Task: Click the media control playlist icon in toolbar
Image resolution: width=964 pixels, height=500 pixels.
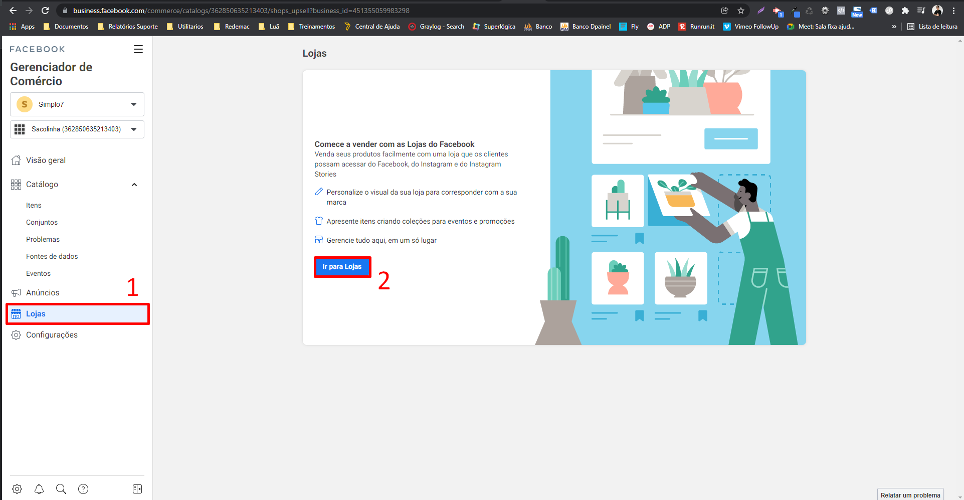Action: pyautogui.click(x=921, y=11)
